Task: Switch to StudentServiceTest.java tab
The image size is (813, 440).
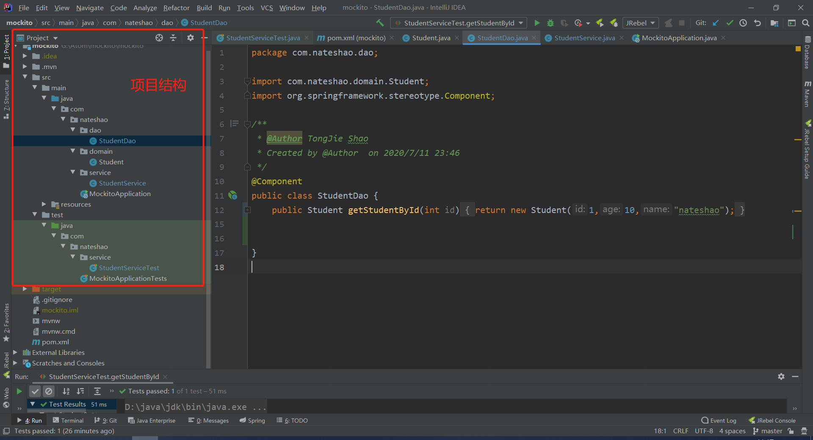Action: click(263, 38)
